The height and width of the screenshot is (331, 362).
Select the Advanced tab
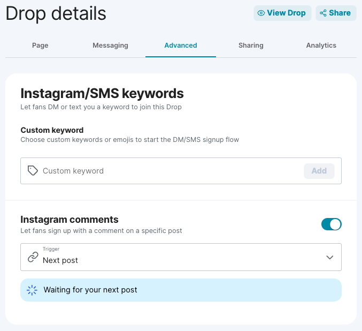point(181,46)
